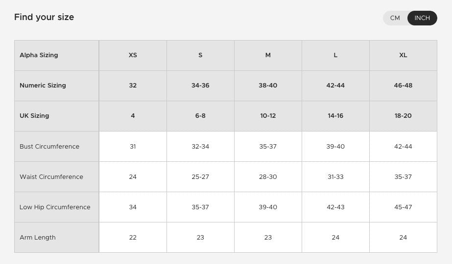Click the Numeric Sizing row label
This screenshot has width=452, height=264.
pos(43,86)
